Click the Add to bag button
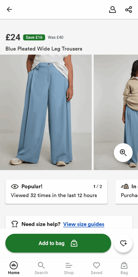 pyautogui.click(x=58, y=243)
